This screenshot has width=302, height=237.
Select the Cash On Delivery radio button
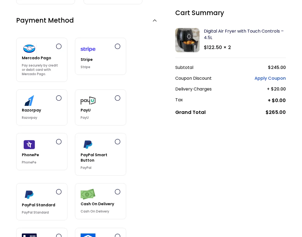point(118,192)
